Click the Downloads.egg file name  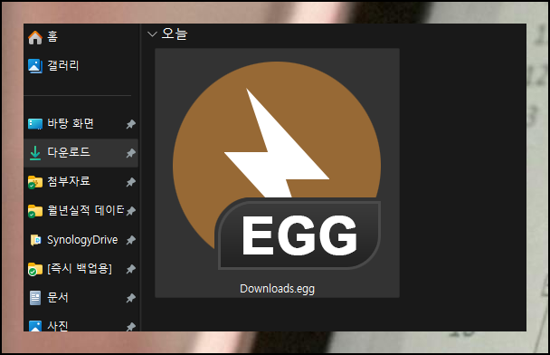pos(277,289)
